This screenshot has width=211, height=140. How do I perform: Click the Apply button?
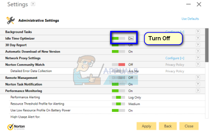(146, 126)
